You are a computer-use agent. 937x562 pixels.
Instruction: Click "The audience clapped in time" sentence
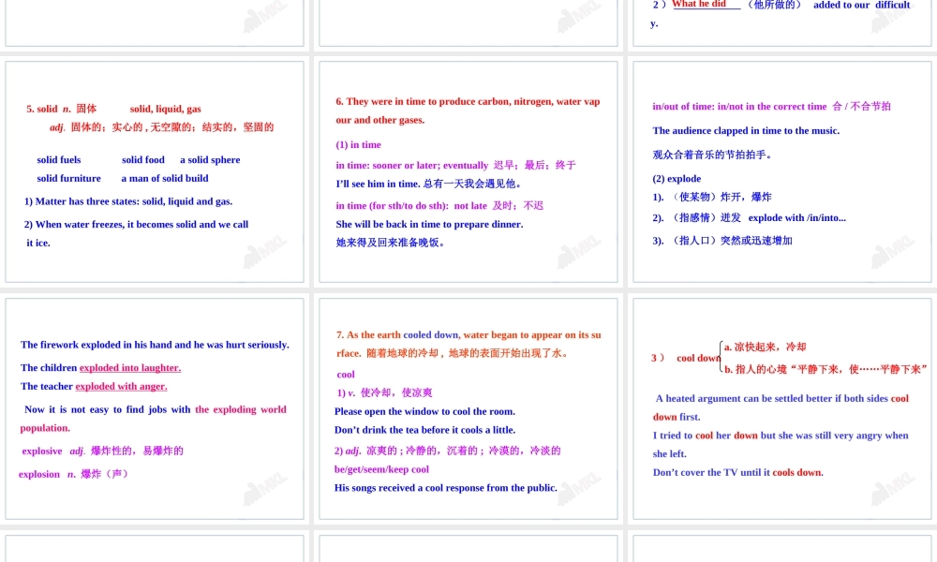746,131
